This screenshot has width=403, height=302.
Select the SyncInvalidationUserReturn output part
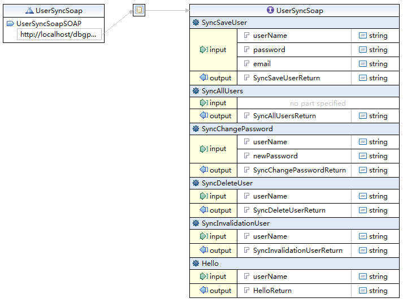coord(298,251)
